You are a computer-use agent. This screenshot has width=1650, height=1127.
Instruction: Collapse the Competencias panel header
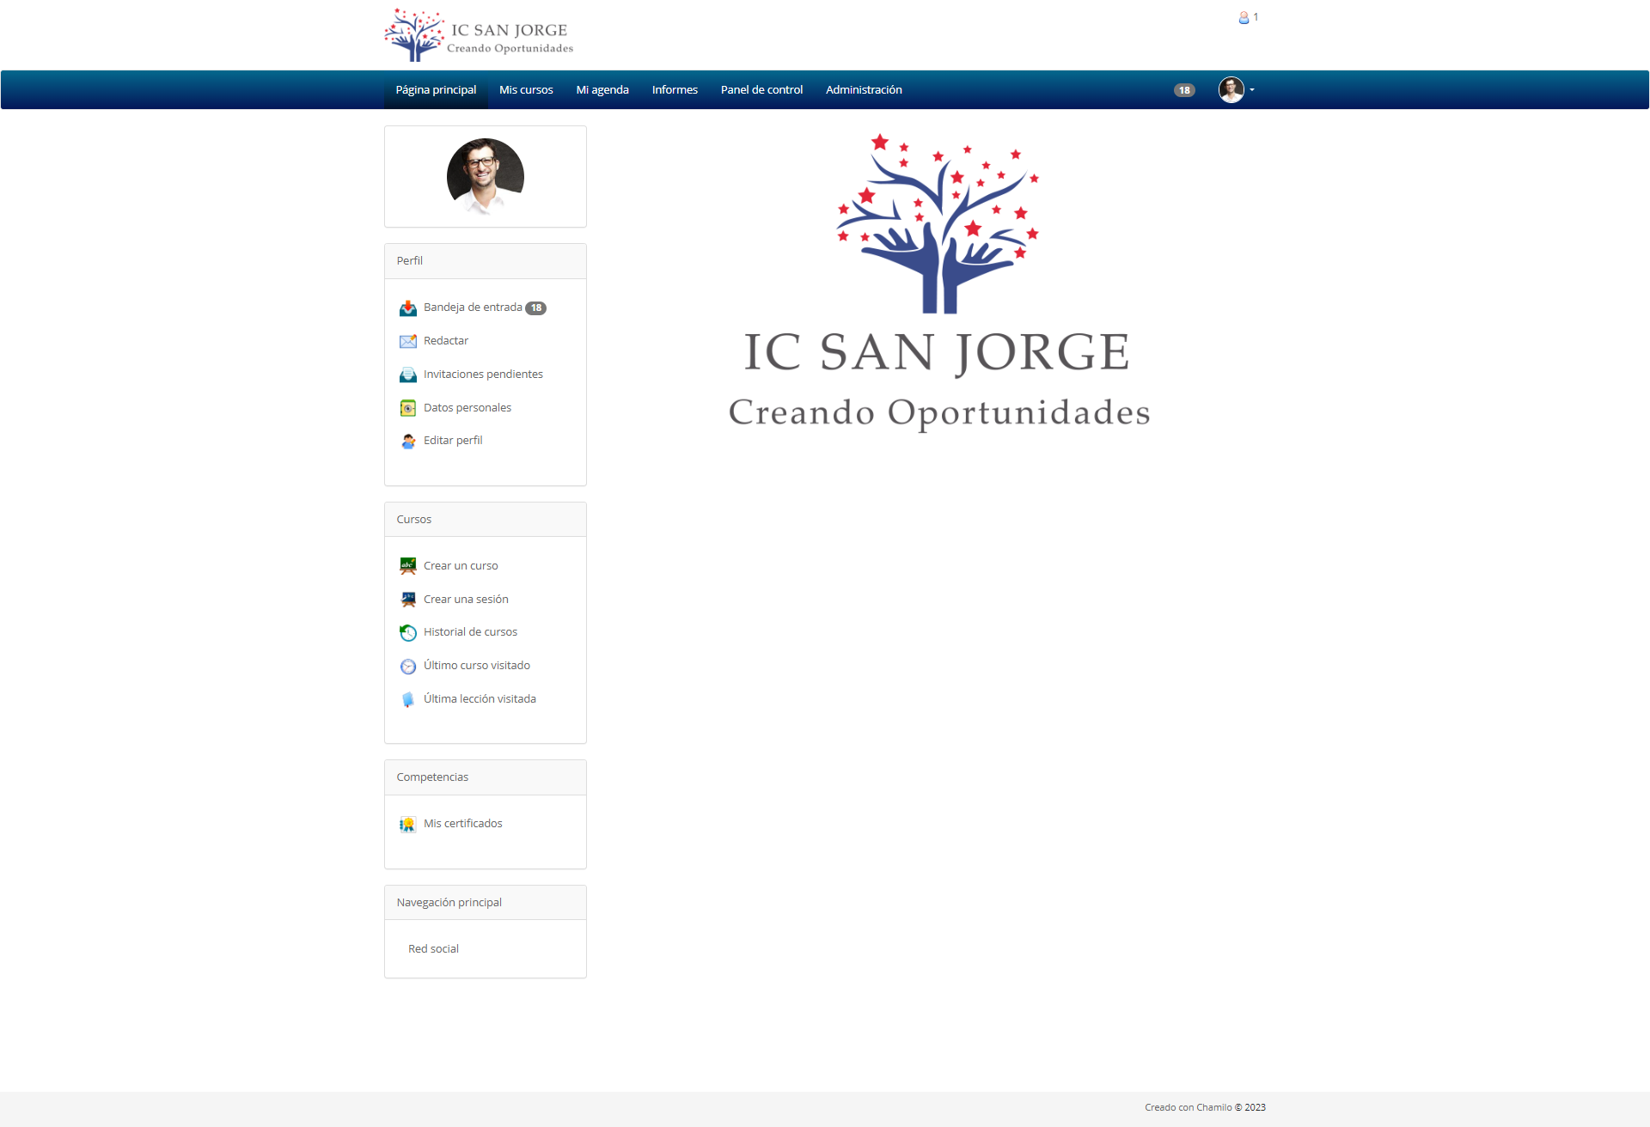(486, 777)
